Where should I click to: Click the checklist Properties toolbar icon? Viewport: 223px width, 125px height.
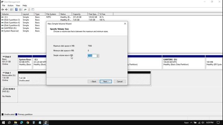pyautogui.click(x=29, y=9)
